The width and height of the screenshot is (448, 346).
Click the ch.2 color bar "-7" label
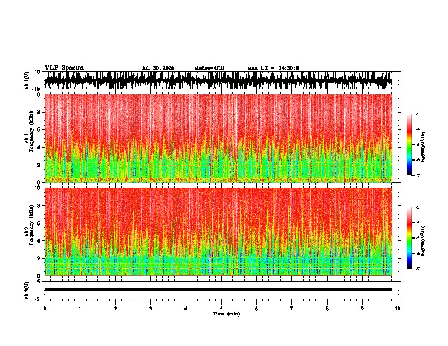coord(417,269)
